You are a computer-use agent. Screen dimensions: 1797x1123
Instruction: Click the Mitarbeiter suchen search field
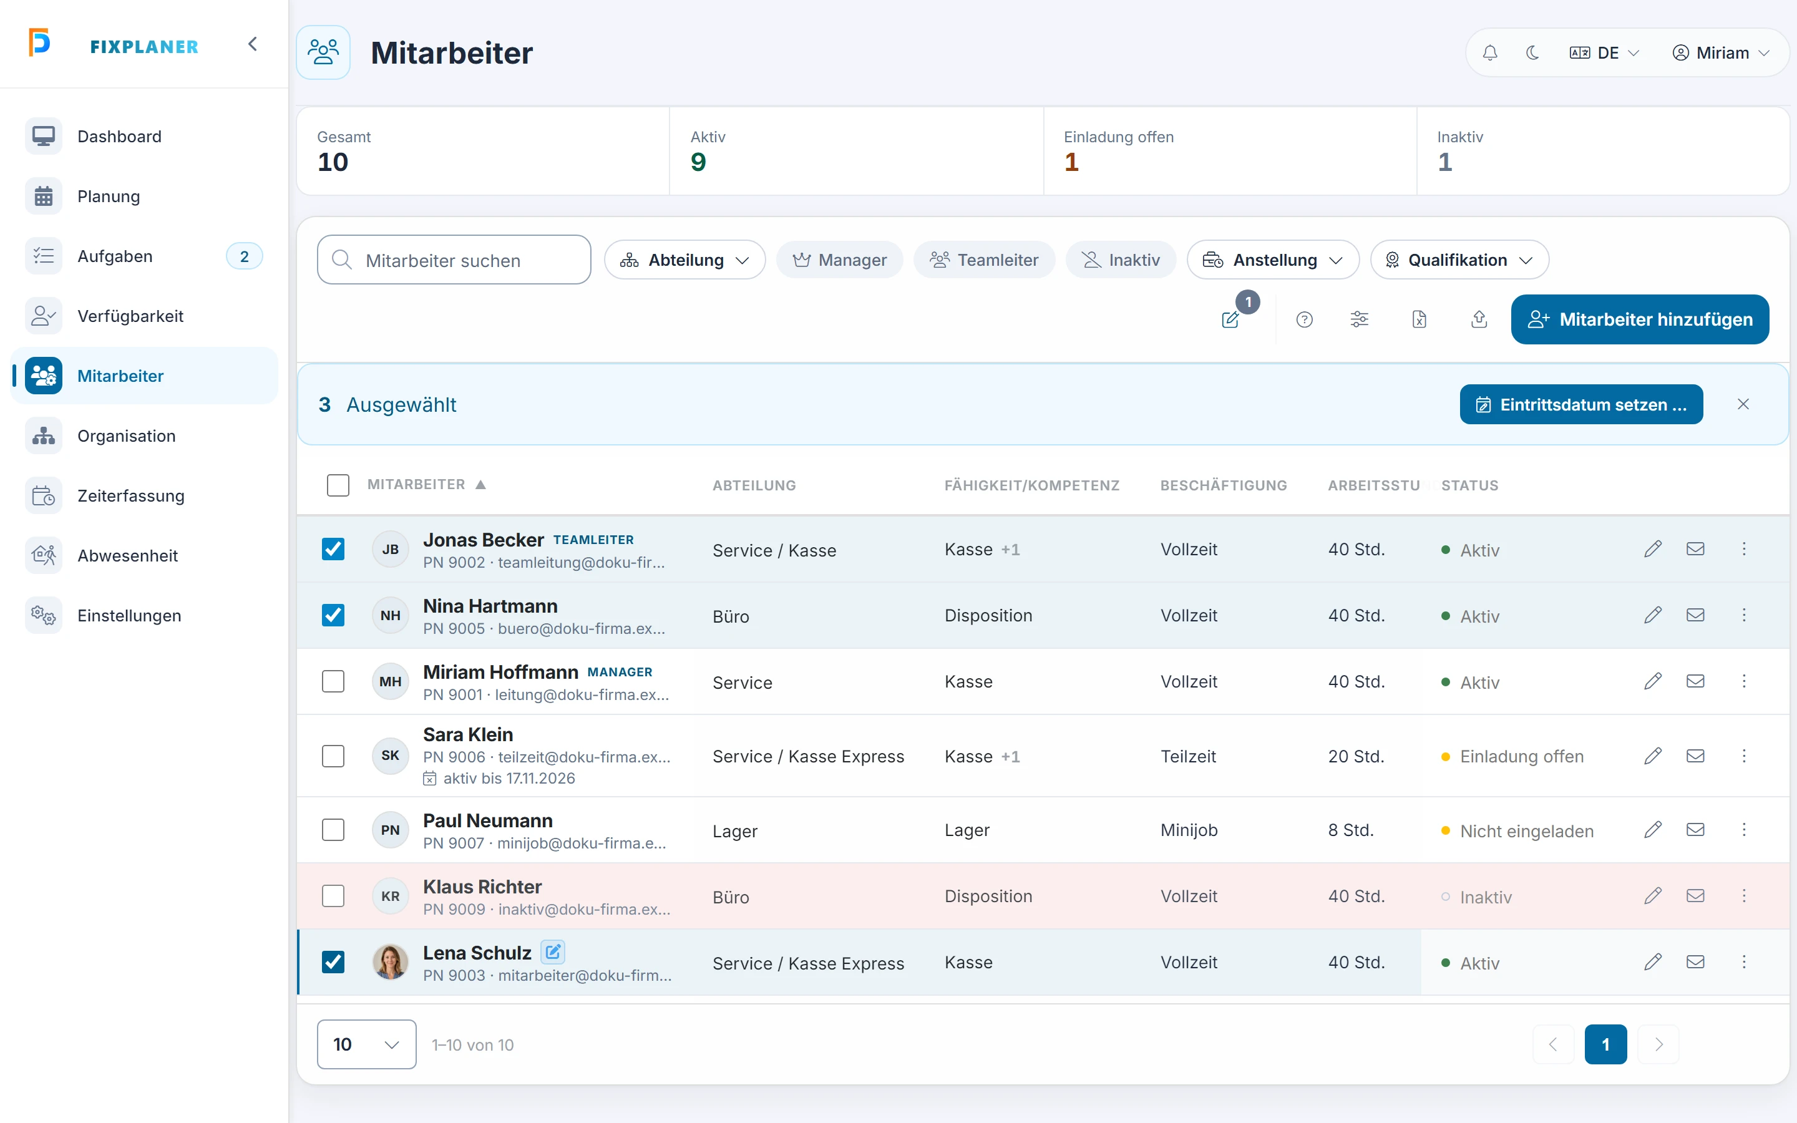click(x=454, y=260)
